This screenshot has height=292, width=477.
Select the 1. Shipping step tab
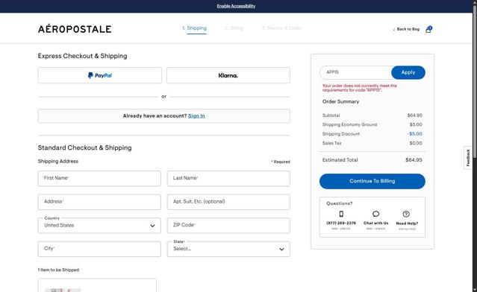[194, 28]
